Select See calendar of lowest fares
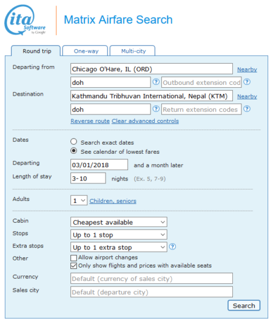This screenshot has width=273, height=333. click(x=73, y=151)
